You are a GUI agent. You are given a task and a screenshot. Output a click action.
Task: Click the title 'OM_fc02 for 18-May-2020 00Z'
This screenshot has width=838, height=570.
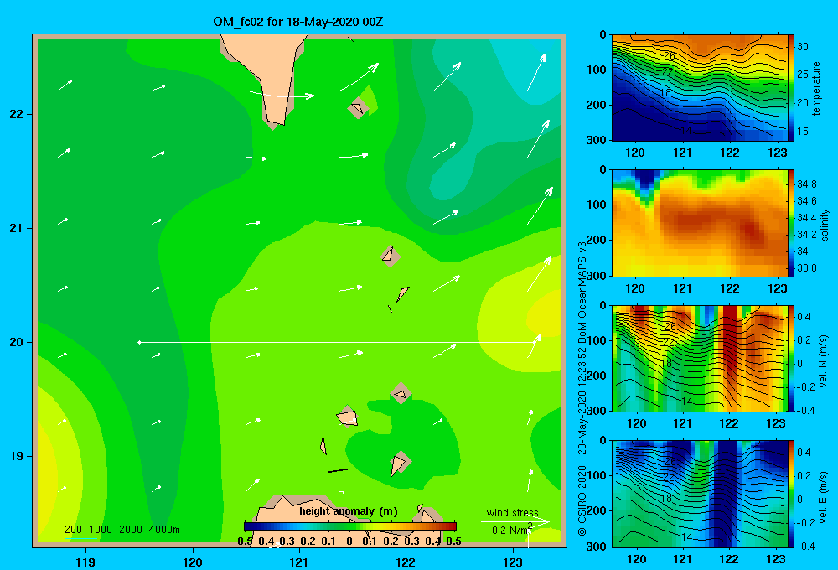(x=297, y=22)
